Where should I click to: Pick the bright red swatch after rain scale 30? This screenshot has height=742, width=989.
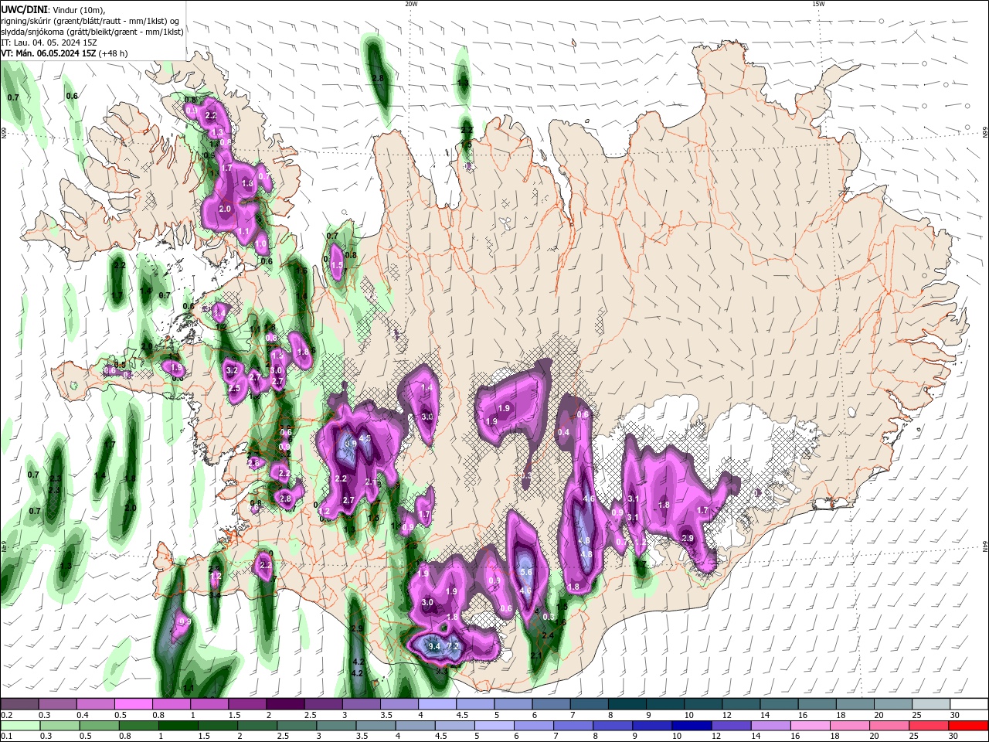point(967,725)
